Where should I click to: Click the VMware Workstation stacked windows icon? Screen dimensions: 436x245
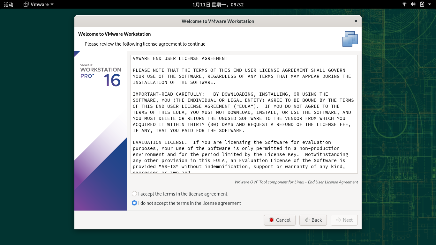click(350, 39)
